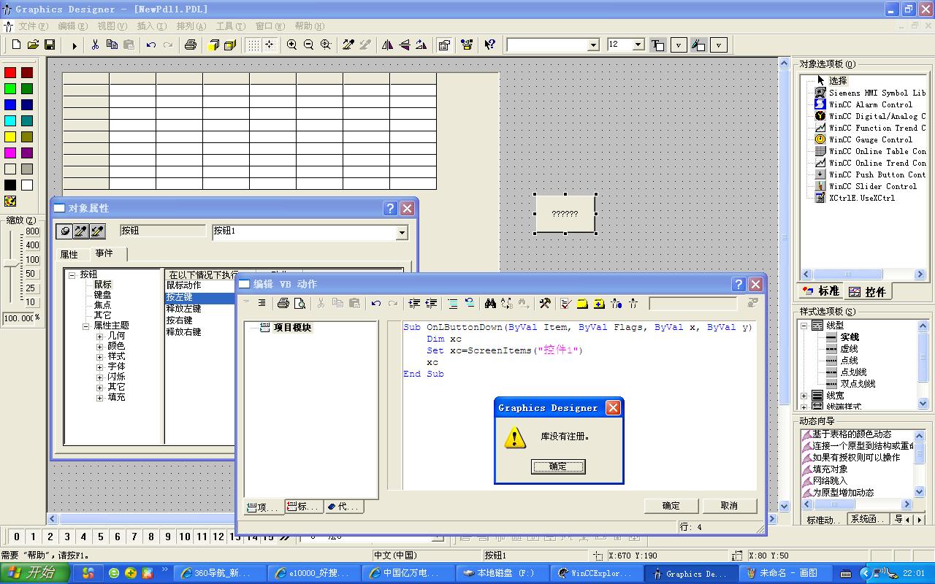Viewport: 935px width, 584px height.
Task: Click 确定 beside 取消 in the VB action editor
Action: (671, 505)
